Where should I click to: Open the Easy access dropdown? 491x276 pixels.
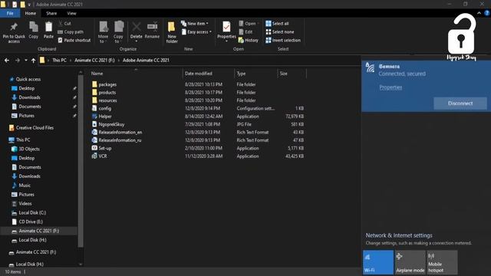tap(196, 32)
